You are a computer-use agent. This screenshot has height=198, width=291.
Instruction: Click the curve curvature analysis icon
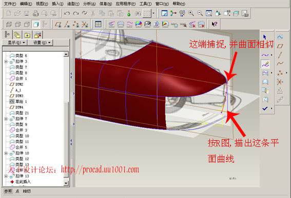point(111,24)
